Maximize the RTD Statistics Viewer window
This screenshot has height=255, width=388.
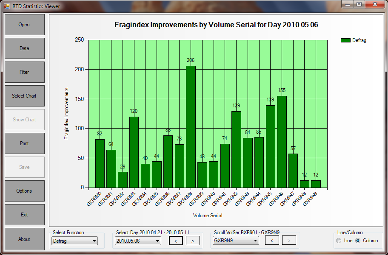pyautogui.click(x=359, y=4)
